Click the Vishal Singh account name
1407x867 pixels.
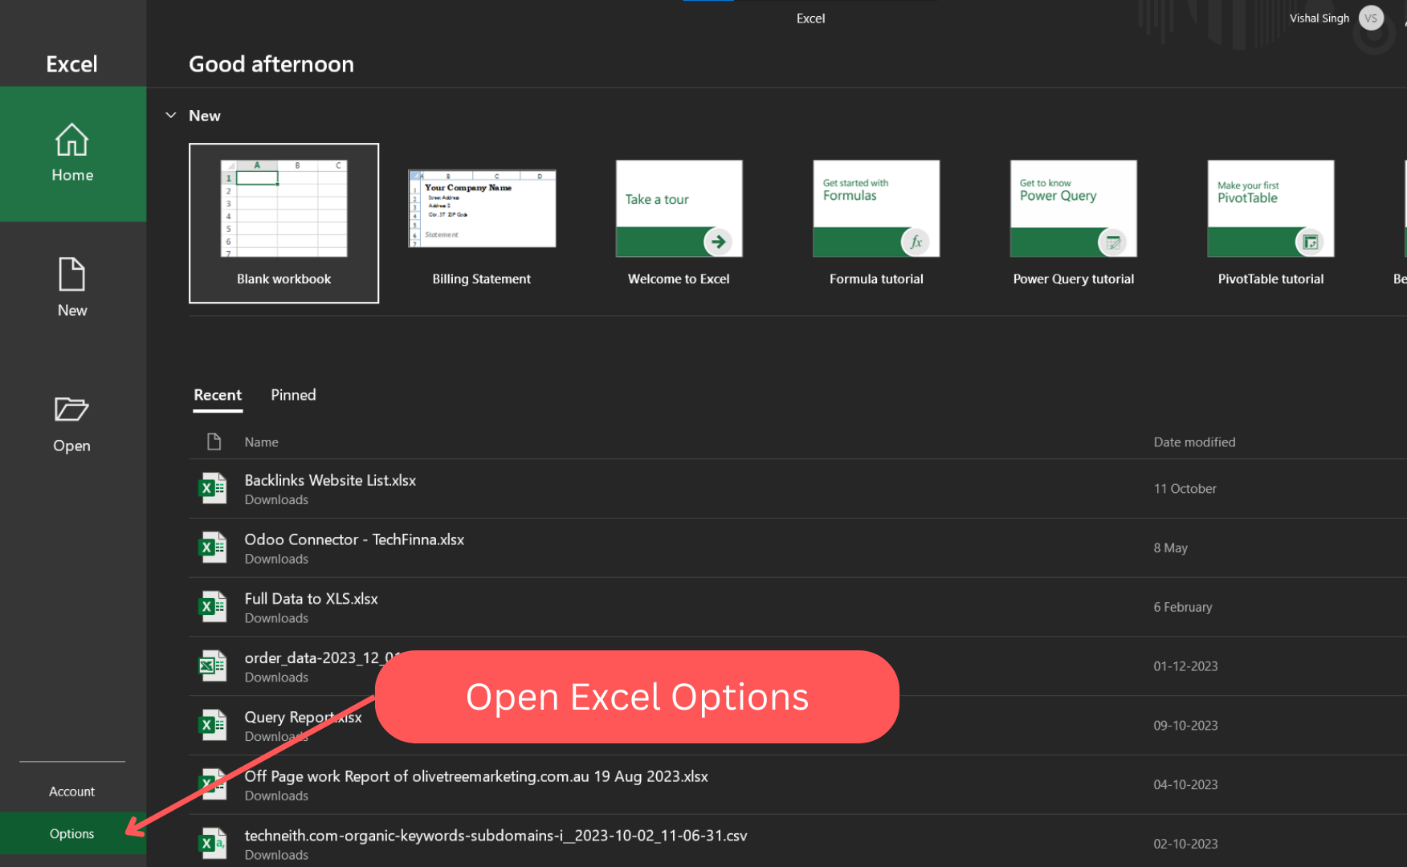tap(1319, 18)
